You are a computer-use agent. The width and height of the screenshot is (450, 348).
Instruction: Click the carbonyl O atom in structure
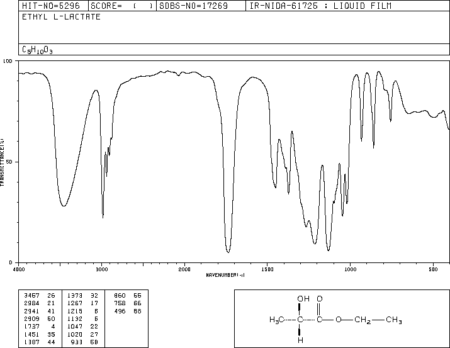click(320, 299)
